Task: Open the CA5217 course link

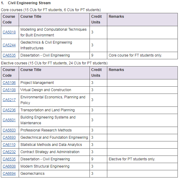Action: 9,100
